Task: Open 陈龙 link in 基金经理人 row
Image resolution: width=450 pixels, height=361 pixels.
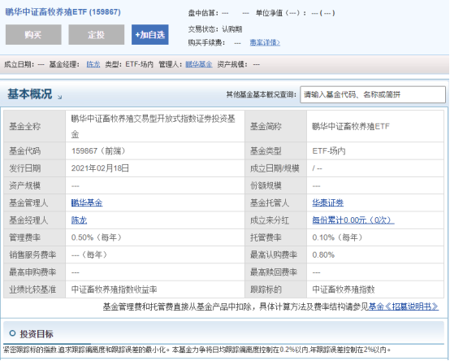Action: tap(79, 220)
